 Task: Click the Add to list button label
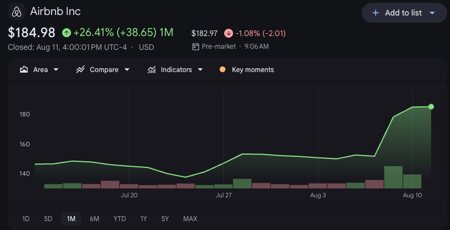pyautogui.click(x=403, y=13)
